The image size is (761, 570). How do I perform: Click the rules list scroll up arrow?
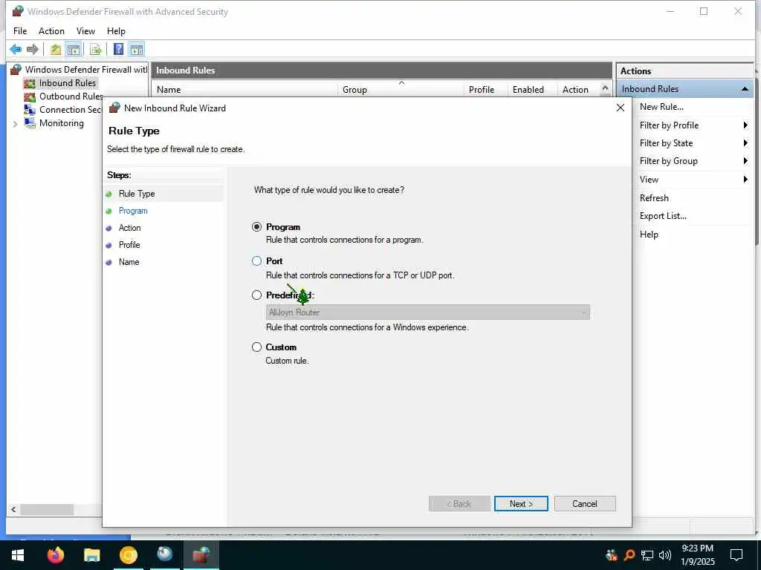click(x=605, y=88)
